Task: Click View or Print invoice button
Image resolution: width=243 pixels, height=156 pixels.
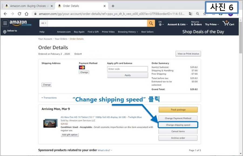Action: click(x=188, y=54)
